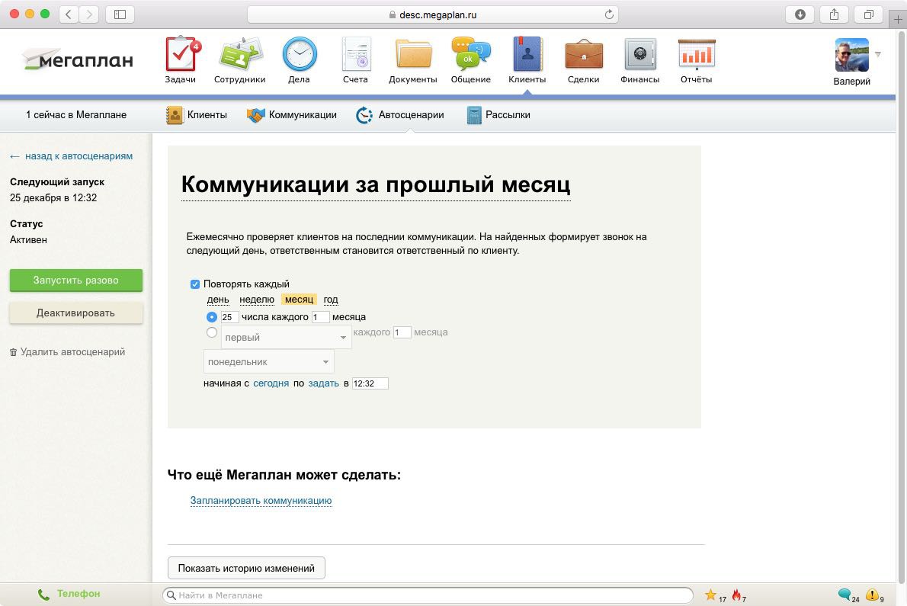Click the Запустить разово button
Screen dimensions: 907x606
click(x=75, y=280)
